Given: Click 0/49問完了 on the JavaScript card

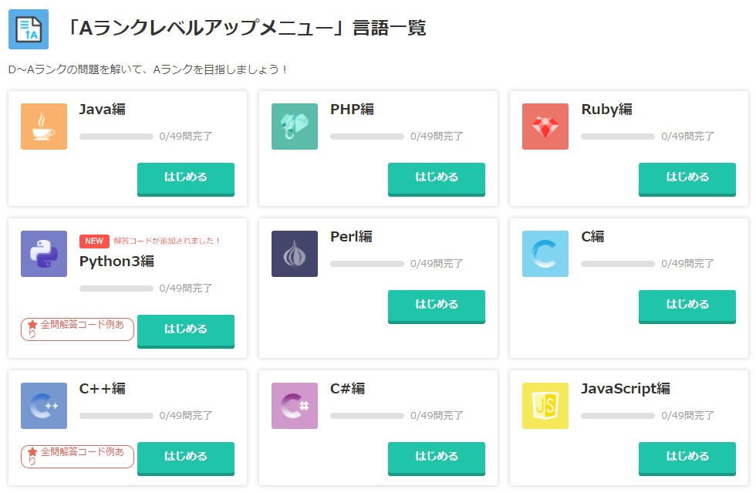Looking at the screenshot, I should click(x=687, y=416).
